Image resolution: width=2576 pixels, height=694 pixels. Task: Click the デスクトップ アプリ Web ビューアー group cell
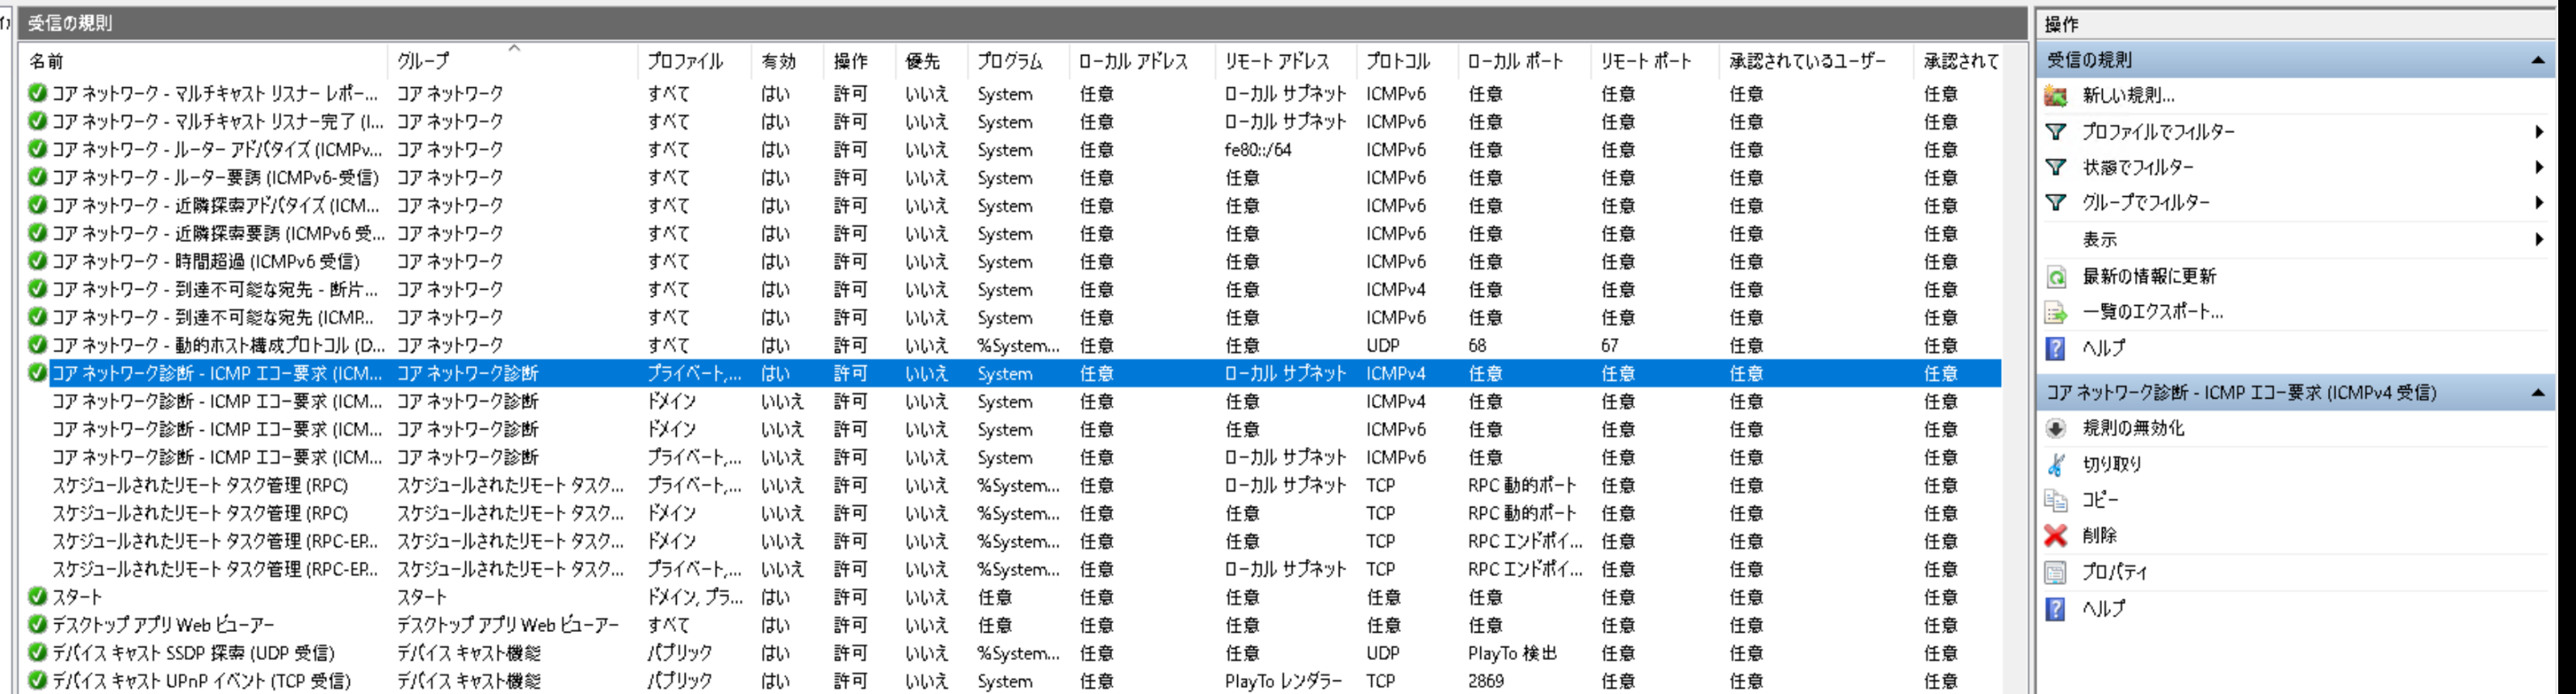coord(508,625)
